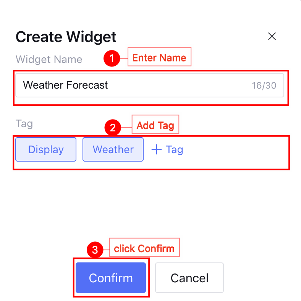Click the word 'Weather' in name field

(x=43, y=85)
